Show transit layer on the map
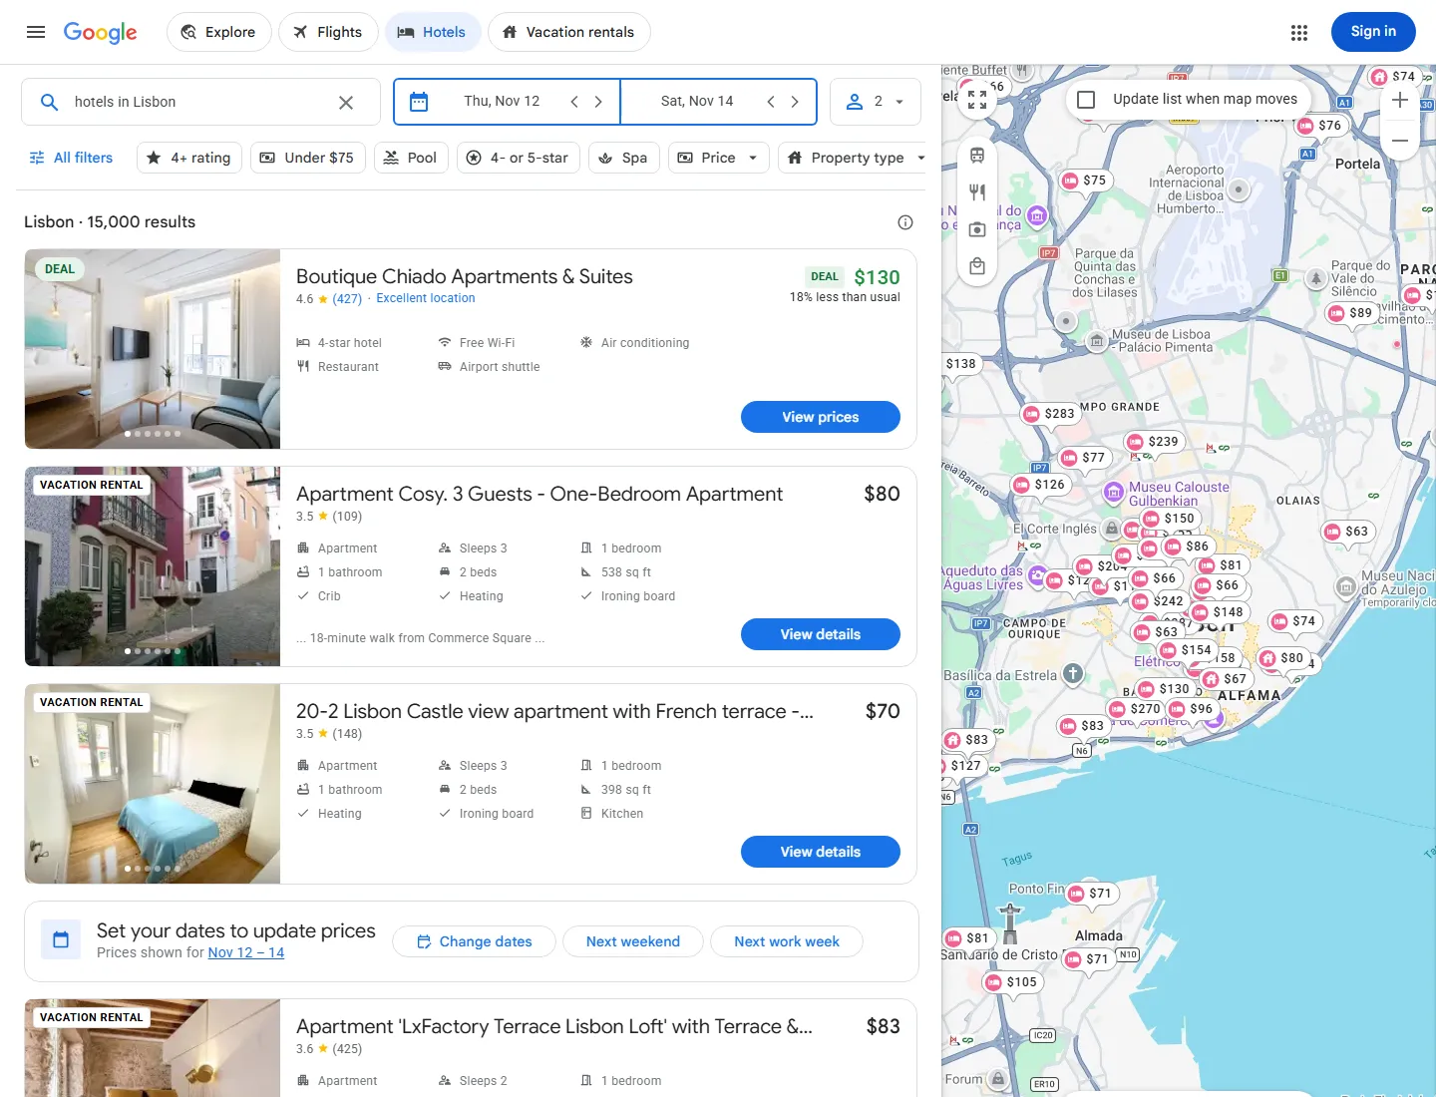The image size is (1436, 1097). [x=977, y=156]
